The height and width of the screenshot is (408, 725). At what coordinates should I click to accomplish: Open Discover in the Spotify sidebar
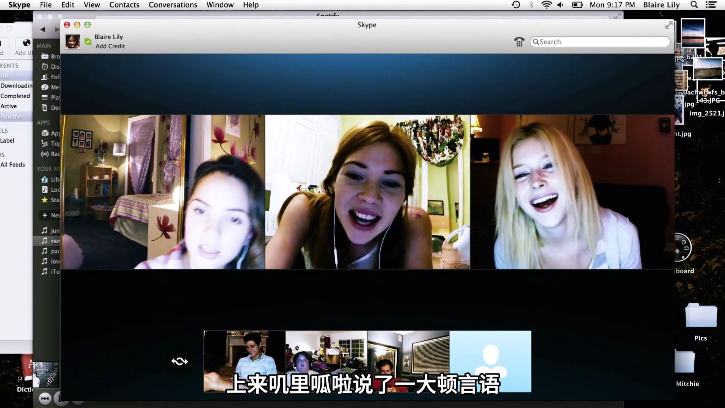click(50, 67)
